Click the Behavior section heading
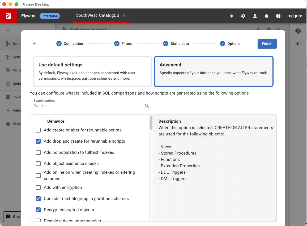Viewport: 307px width, 226px height. pos(56,121)
